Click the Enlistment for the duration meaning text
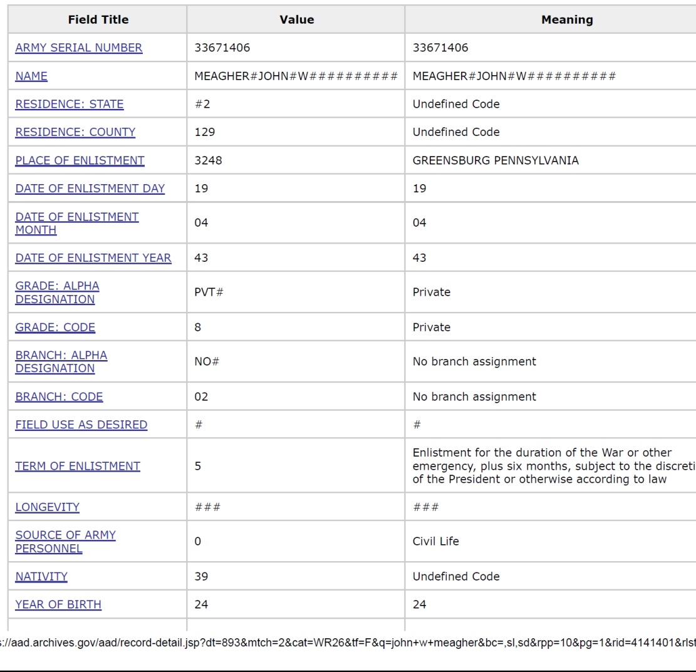This screenshot has width=696, height=672. click(554, 465)
